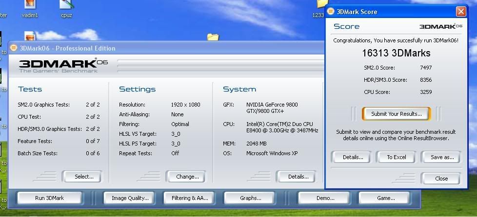This screenshot has width=477, height=217.
Task: Click the 3DMark06 Professional Edition title bar icon
Action: pos(14,48)
